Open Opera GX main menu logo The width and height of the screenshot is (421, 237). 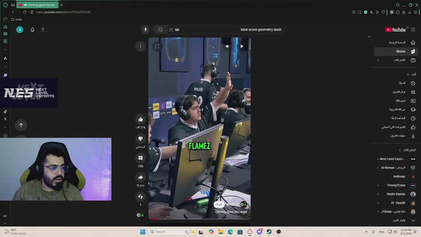pos(5,5)
